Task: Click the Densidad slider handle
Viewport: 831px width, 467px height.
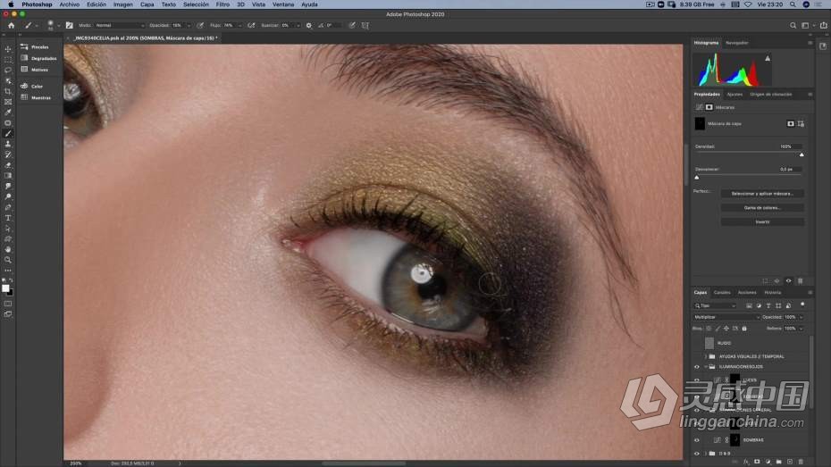Action: tap(802, 154)
